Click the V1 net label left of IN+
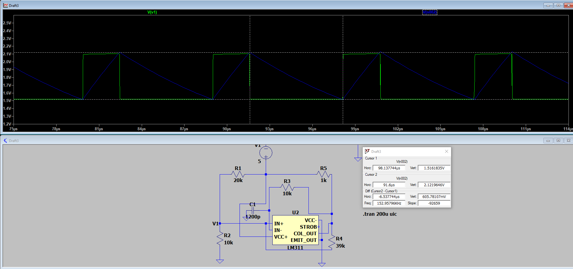573x269 pixels. point(215,224)
